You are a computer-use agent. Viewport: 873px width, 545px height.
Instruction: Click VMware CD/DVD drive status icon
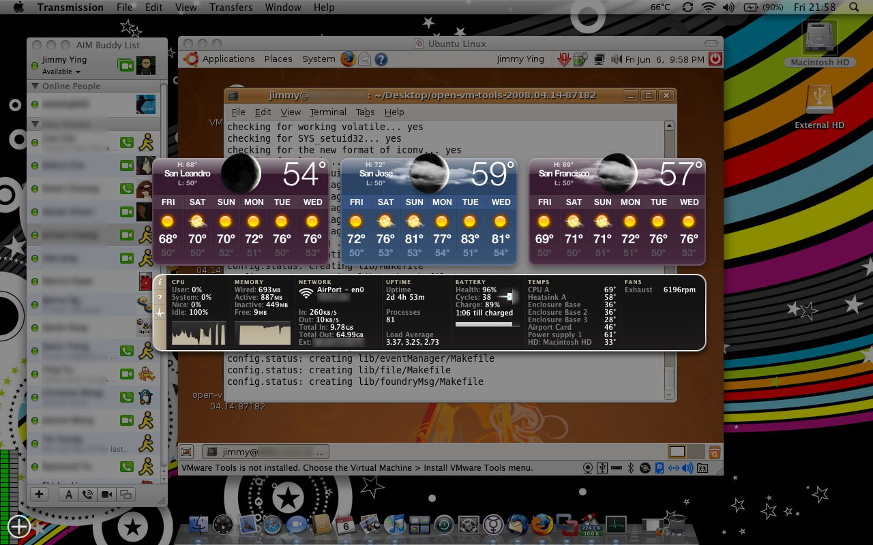645,468
